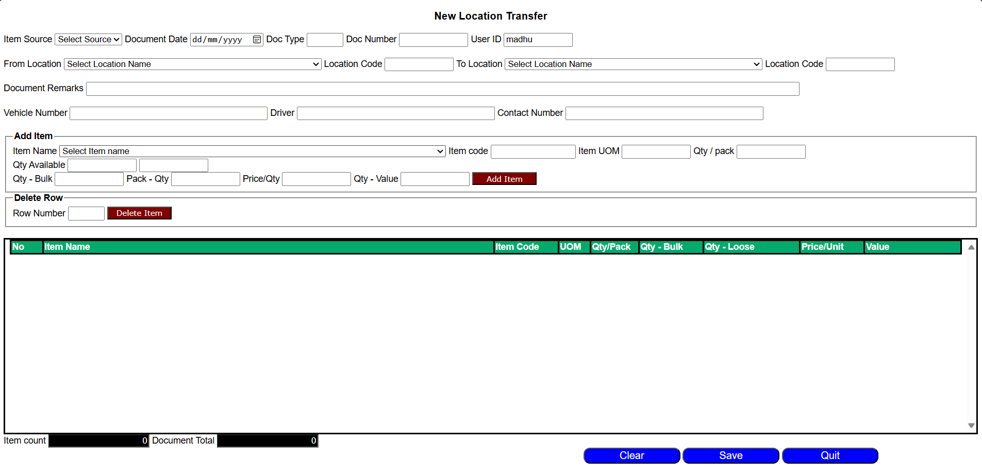Image resolution: width=982 pixels, height=475 pixels.
Task: Quit the New Location Transfer form
Action: tap(830, 456)
